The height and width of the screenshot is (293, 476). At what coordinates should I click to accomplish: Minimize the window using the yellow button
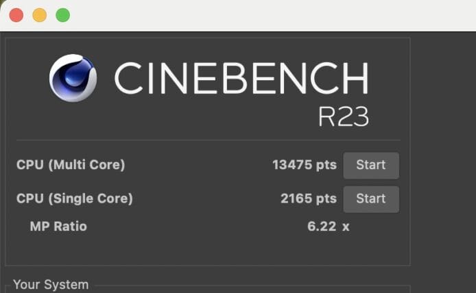pyautogui.click(x=40, y=15)
